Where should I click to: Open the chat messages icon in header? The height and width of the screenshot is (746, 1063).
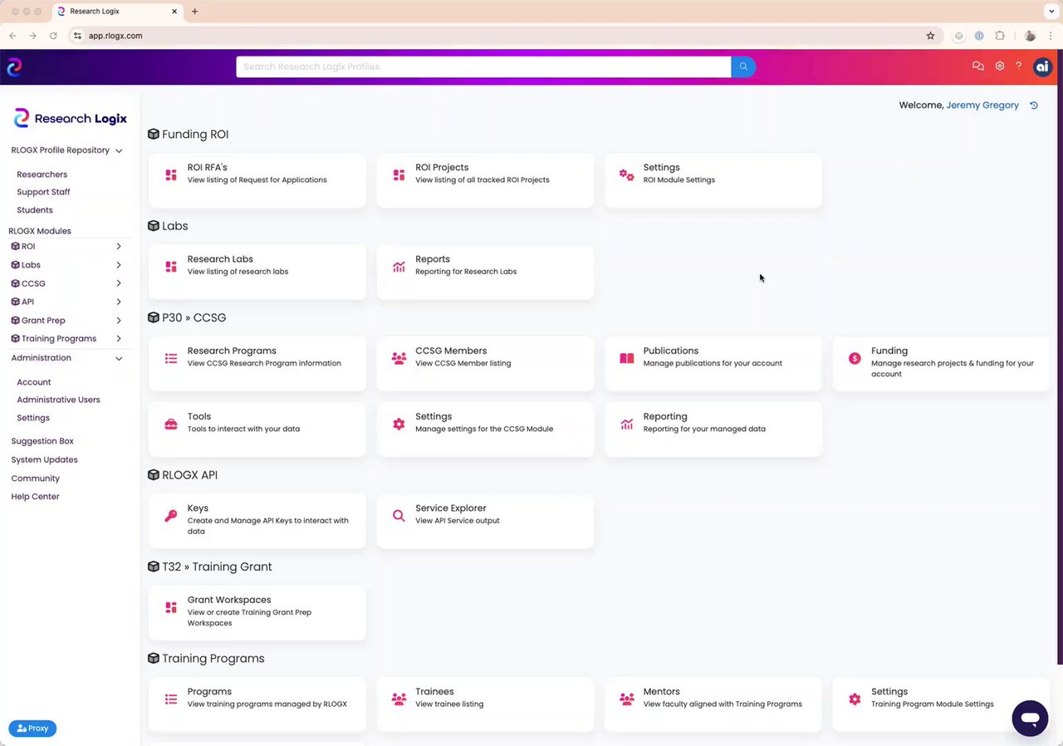(978, 66)
